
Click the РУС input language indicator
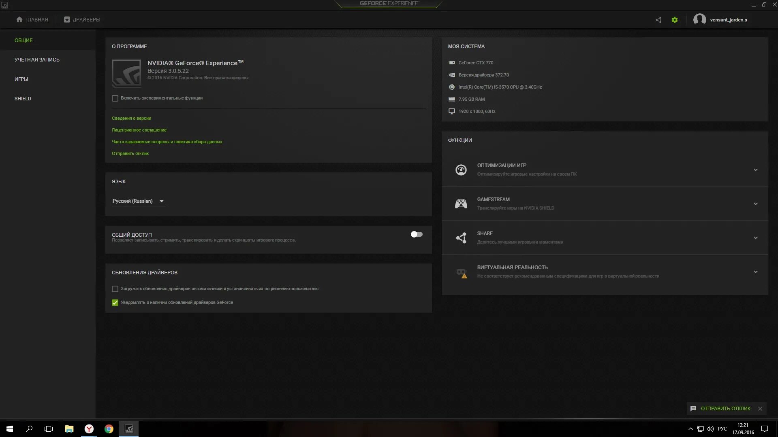[722, 429]
